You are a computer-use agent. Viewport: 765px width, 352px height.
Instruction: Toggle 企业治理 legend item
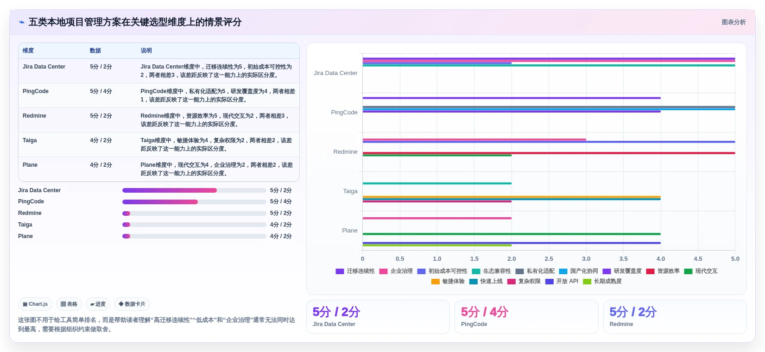(x=396, y=271)
